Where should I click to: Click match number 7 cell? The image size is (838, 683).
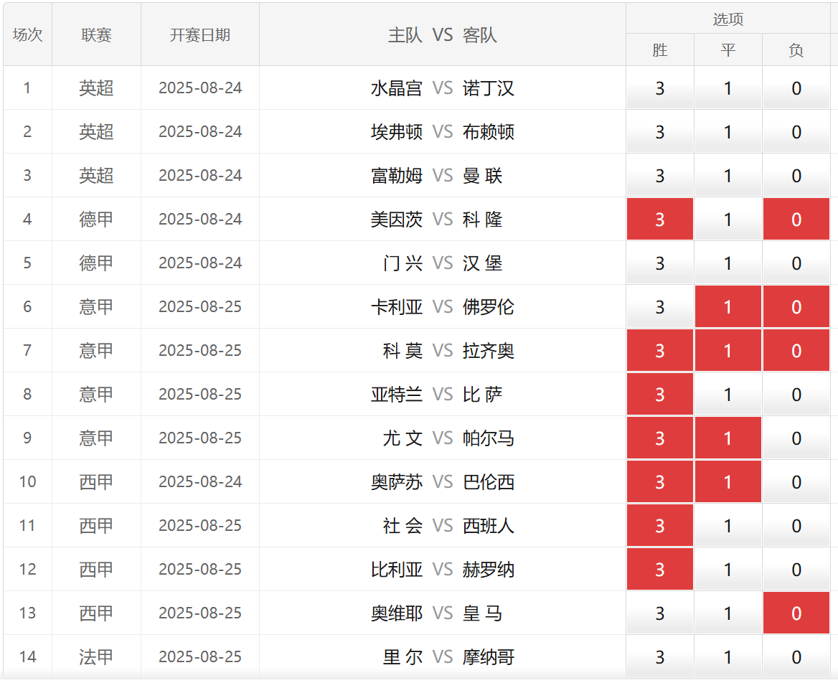click(x=28, y=351)
